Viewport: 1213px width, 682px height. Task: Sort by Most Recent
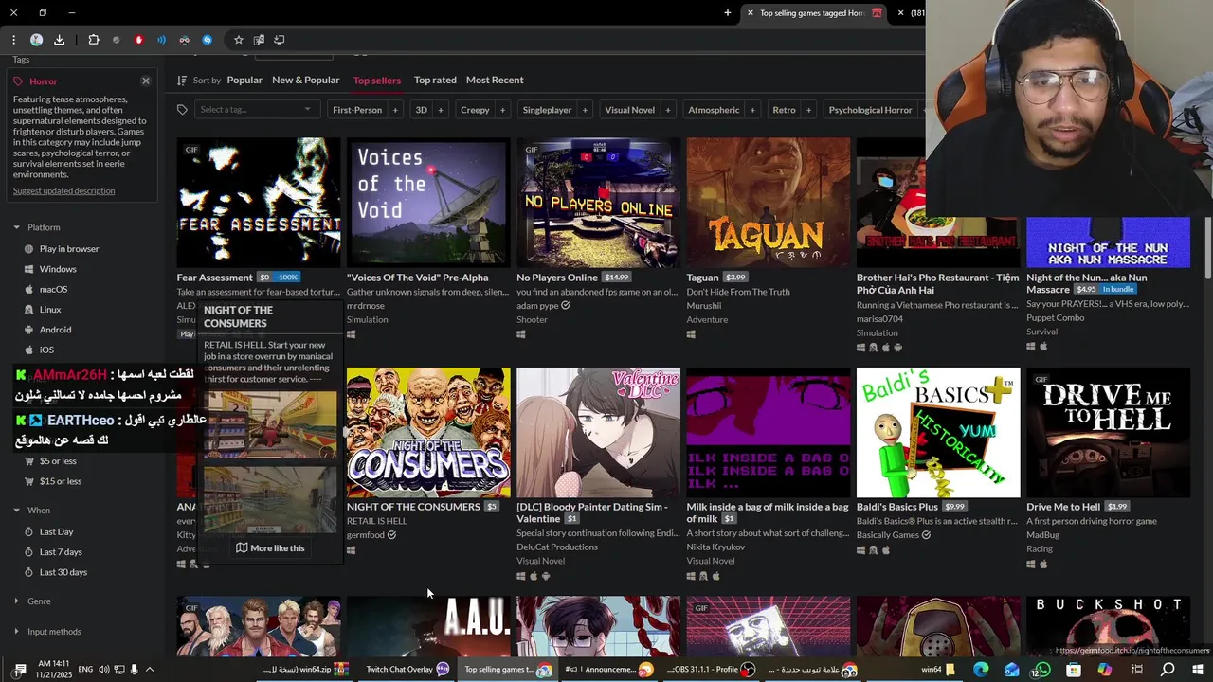[495, 81]
